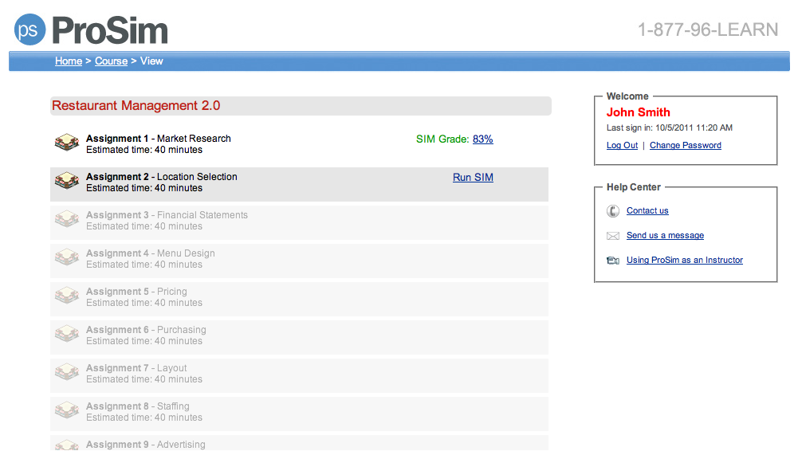Click the View breadcrumb text

[x=151, y=61]
